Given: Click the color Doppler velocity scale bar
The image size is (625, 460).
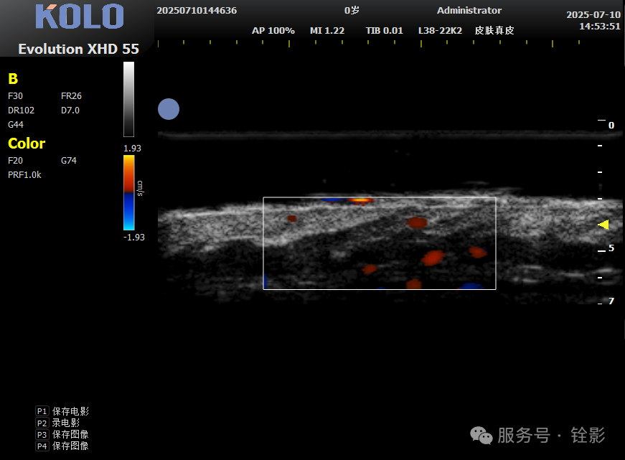Looking at the screenshot, I should (x=128, y=192).
